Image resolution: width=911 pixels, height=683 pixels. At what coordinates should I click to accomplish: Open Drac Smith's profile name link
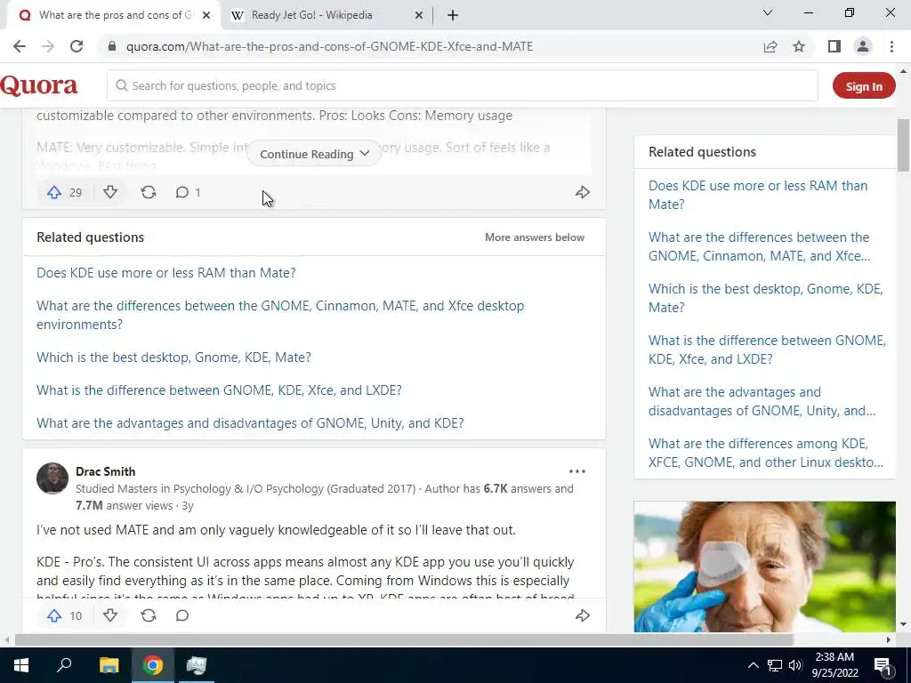pyautogui.click(x=105, y=471)
